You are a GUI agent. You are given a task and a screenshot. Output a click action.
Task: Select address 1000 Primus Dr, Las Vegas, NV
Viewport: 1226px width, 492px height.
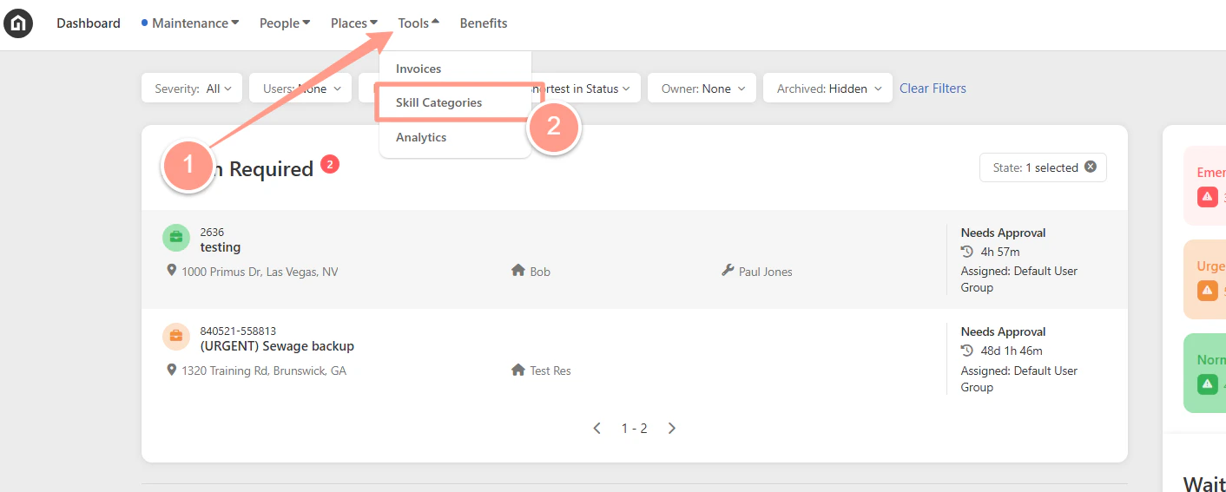[x=260, y=272]
